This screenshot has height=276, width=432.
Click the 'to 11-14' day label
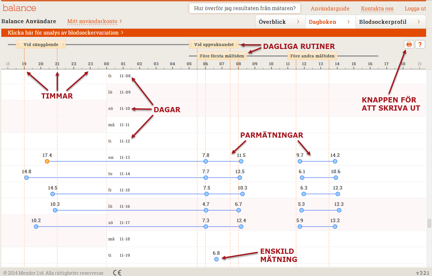tap(119, 174)
